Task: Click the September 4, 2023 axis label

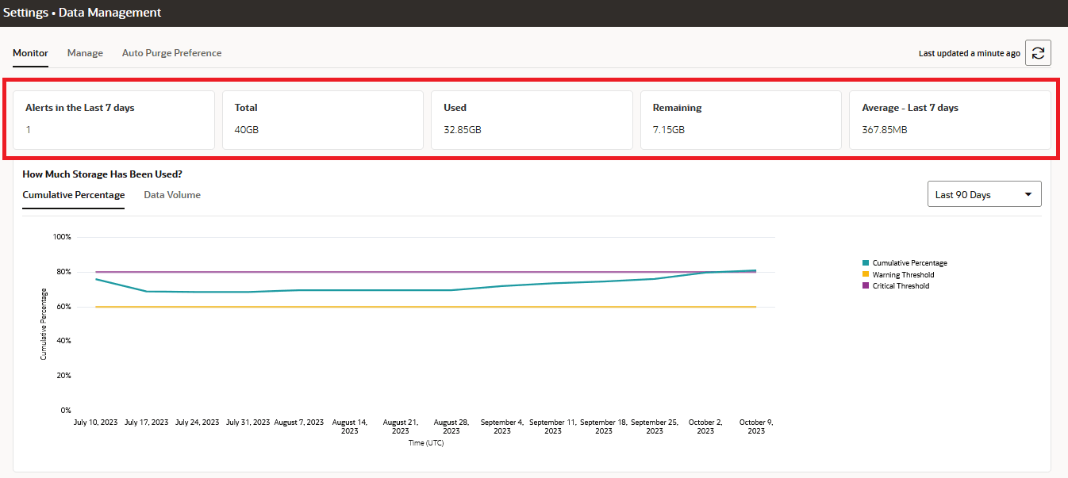Action: coord(502,426)
